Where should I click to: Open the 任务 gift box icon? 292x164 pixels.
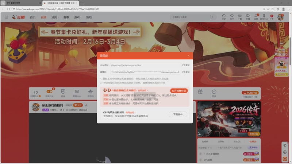[272, 17]
